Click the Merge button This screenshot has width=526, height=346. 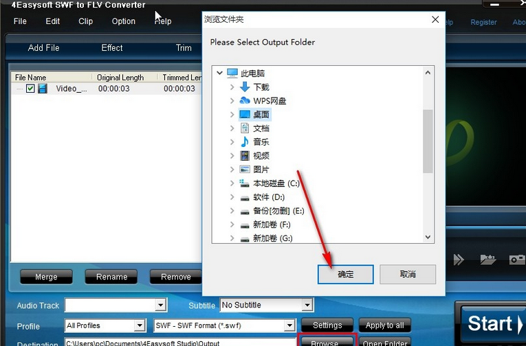click(46, 277)
